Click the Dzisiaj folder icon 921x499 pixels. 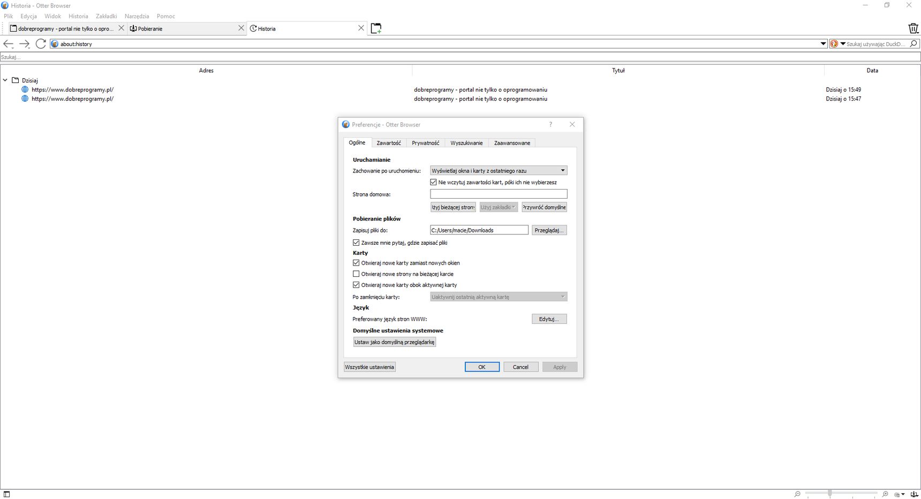pos(16,80)
